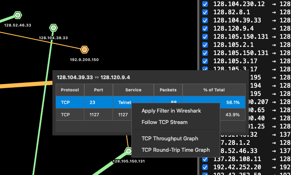291x175 pixels.
Task: Click the 43.9% value cell
Action: [232, 115]
